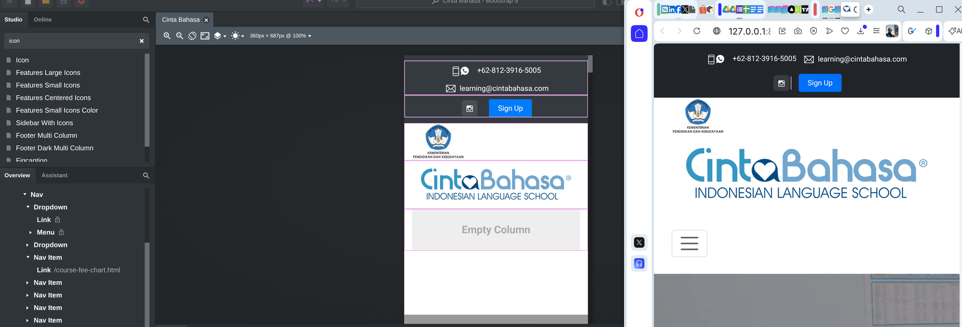Select Features Large Icons component
The width and height of the screenshot is (962, 327).
click(48, 73)
